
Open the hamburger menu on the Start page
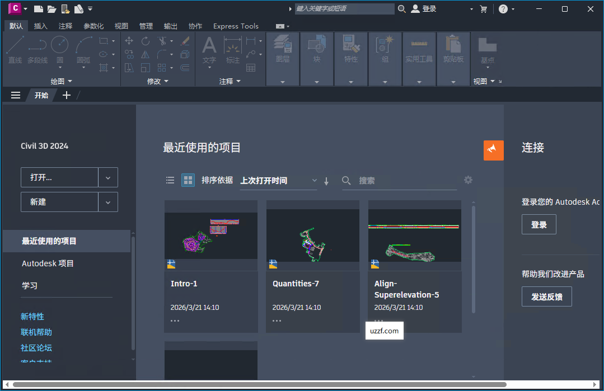(15, 95)
